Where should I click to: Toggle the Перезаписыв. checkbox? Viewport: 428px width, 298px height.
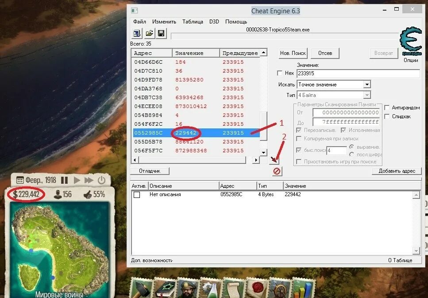[x=299, y=130]
